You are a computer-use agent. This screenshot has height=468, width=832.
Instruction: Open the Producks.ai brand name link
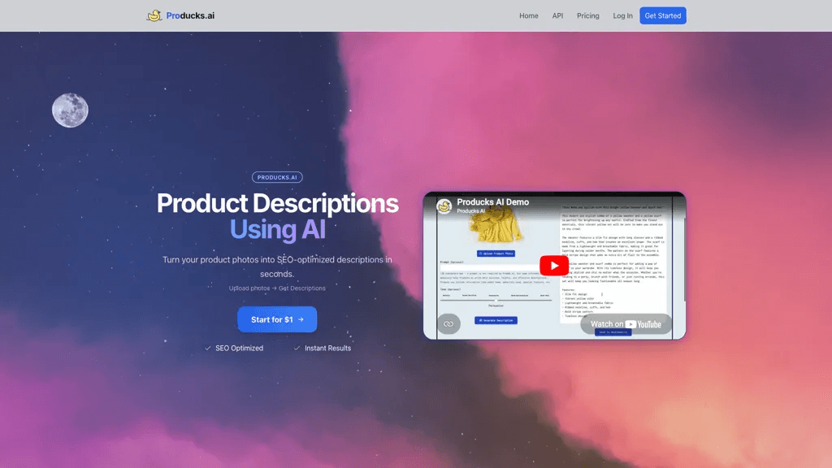(x=190, y=16)
